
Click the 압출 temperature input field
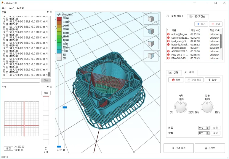click(203, 133)
